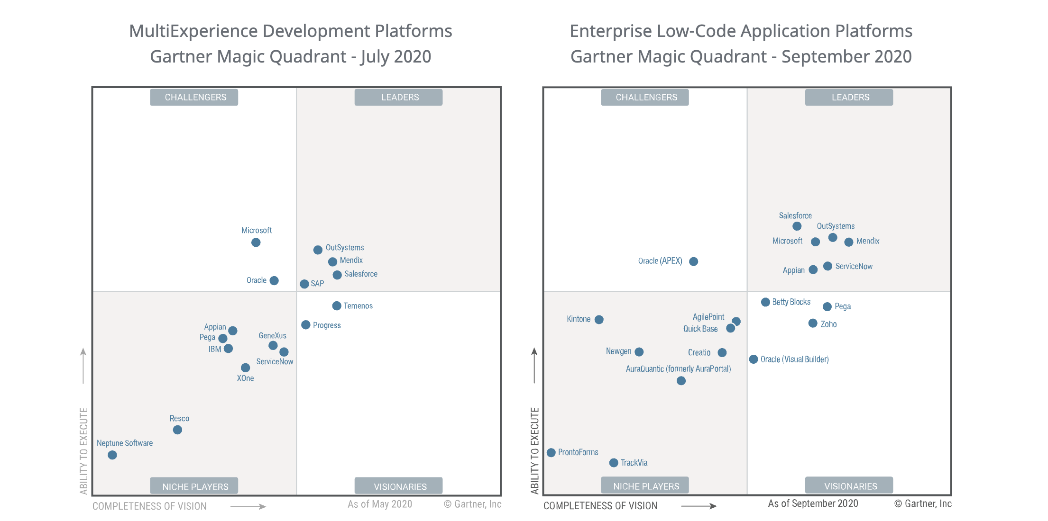Click the Enterprise Low-Code Application Platforms title

(x=741, y=31)
